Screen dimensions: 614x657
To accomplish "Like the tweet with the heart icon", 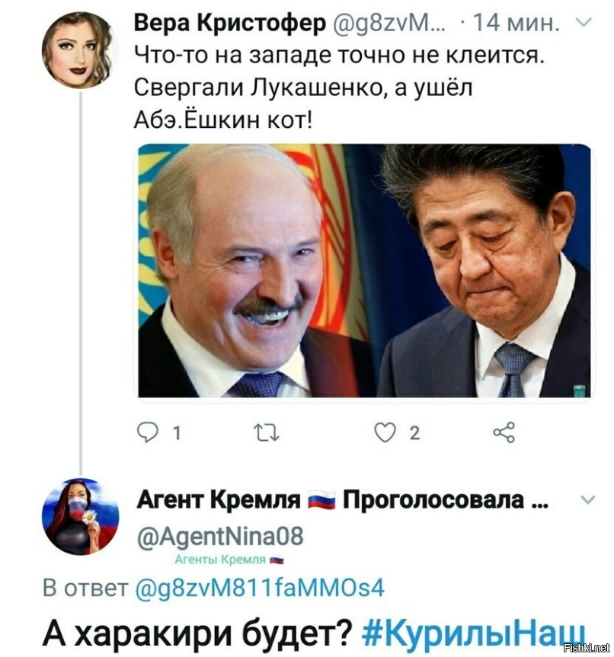I will coord(385,433).
